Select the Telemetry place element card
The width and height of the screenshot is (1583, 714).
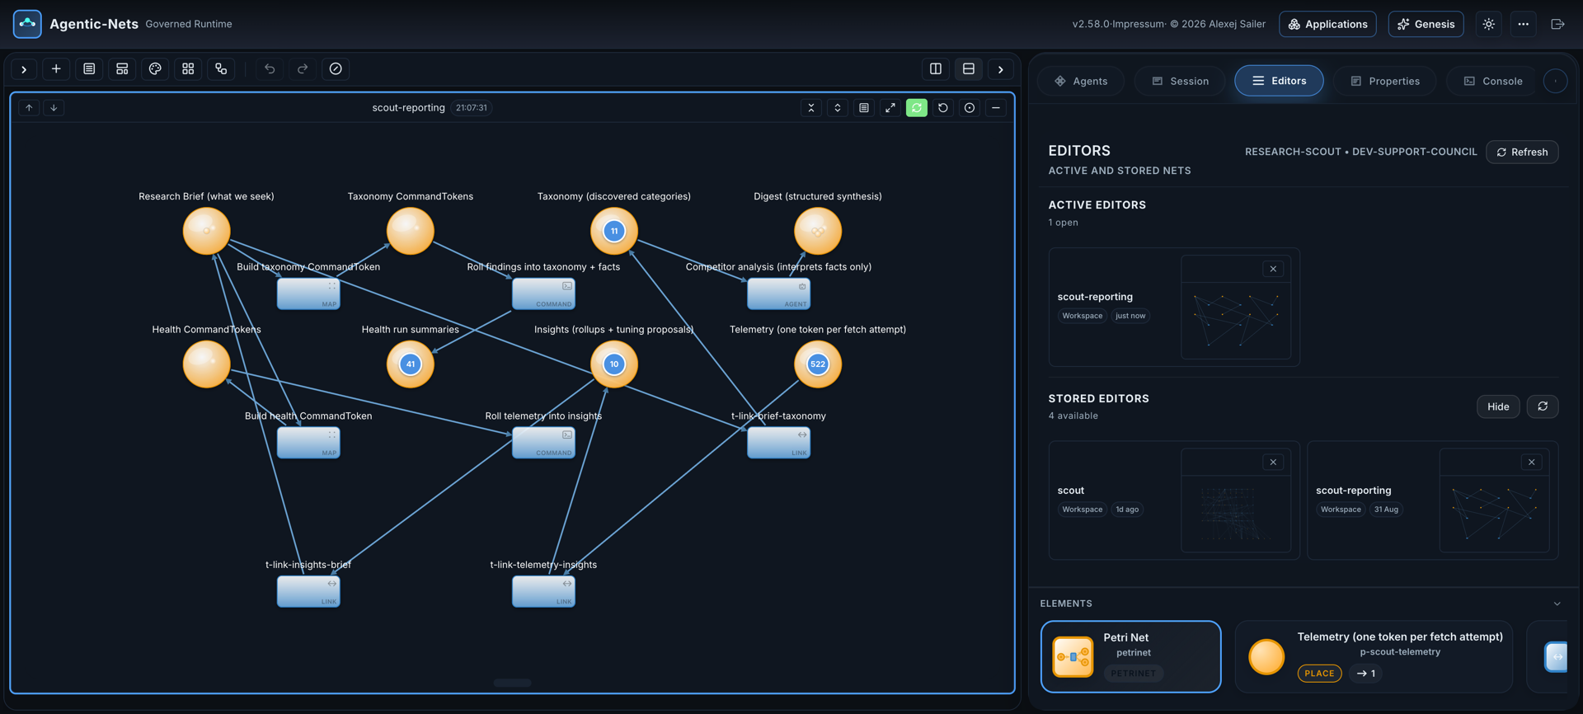[1374, 656]
